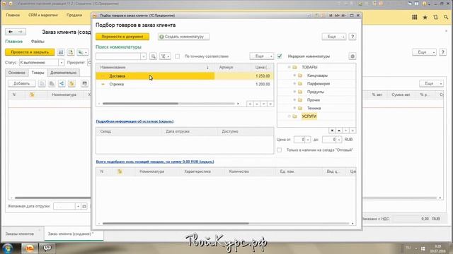Open 'Главное' section in top yellow bar

point(13,15)
